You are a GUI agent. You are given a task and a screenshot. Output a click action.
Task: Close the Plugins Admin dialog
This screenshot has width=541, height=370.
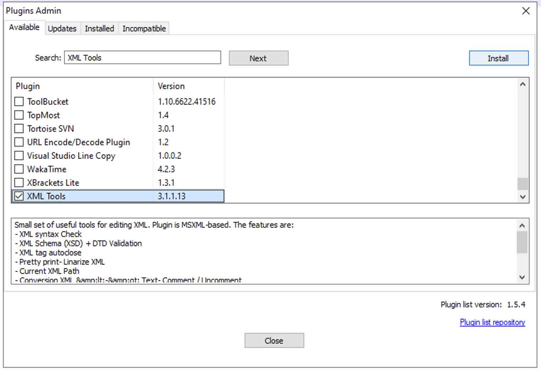click(x=274, y=340)
